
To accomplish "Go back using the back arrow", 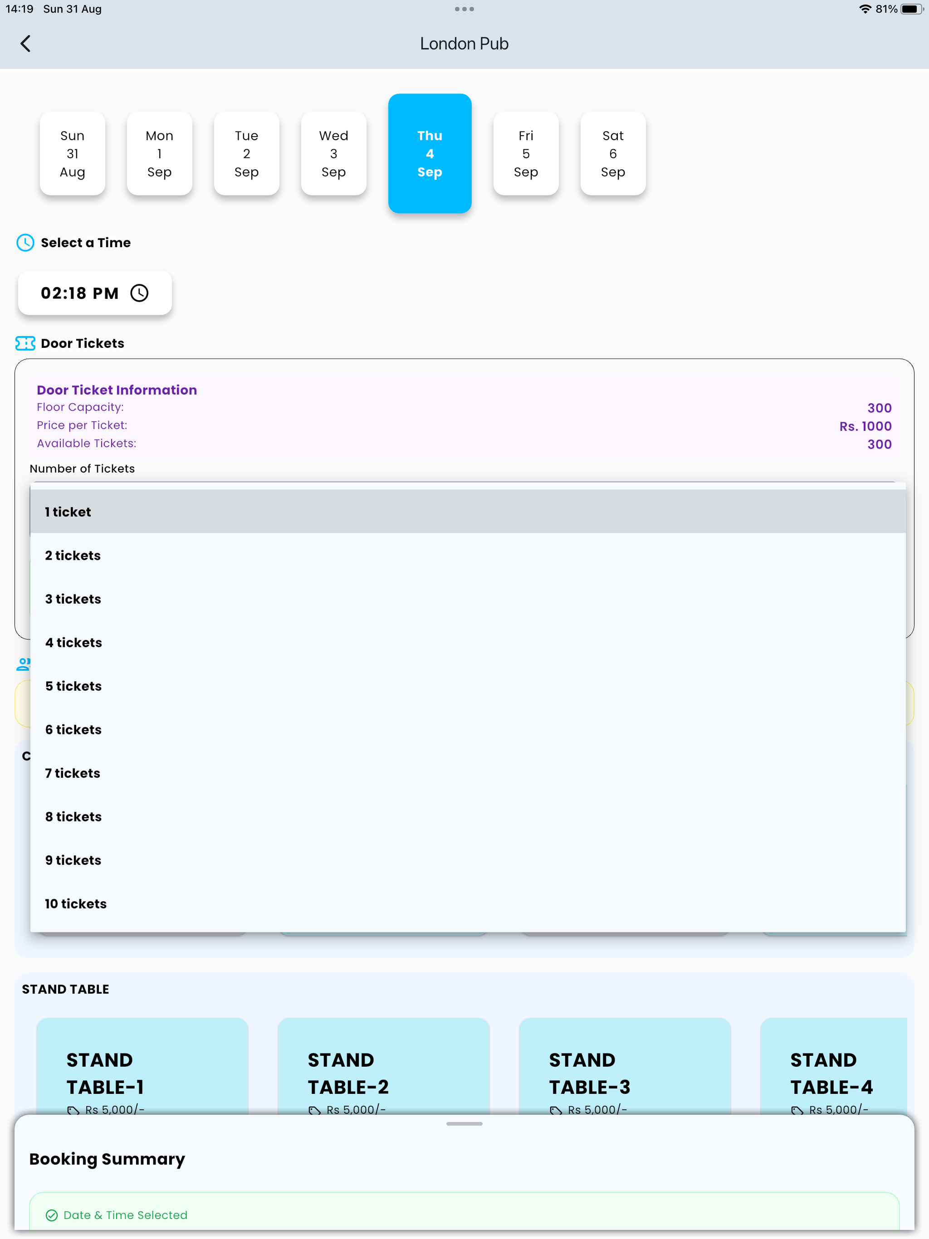I will coord(25,44).
